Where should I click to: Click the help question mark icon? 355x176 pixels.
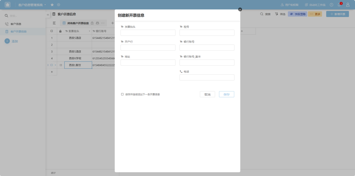(x=331, y=5)
